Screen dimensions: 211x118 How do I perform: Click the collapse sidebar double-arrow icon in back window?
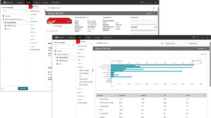(2, 89)
